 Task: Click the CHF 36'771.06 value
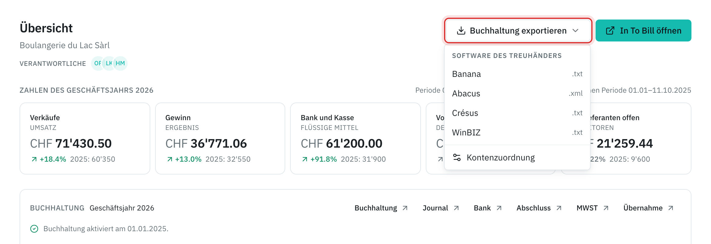[206, 143]
